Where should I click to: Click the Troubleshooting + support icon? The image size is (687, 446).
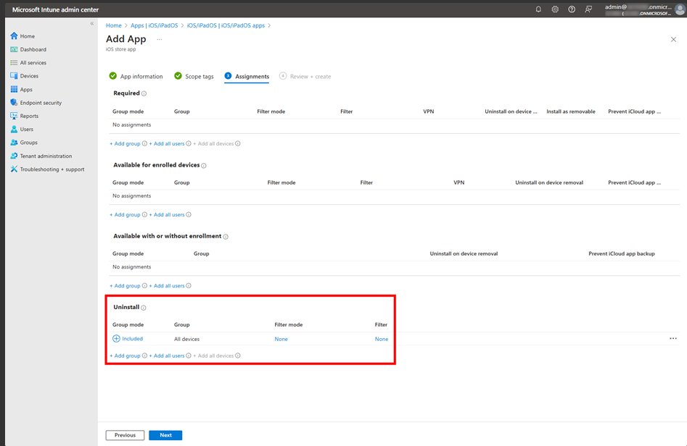[14, 169]
